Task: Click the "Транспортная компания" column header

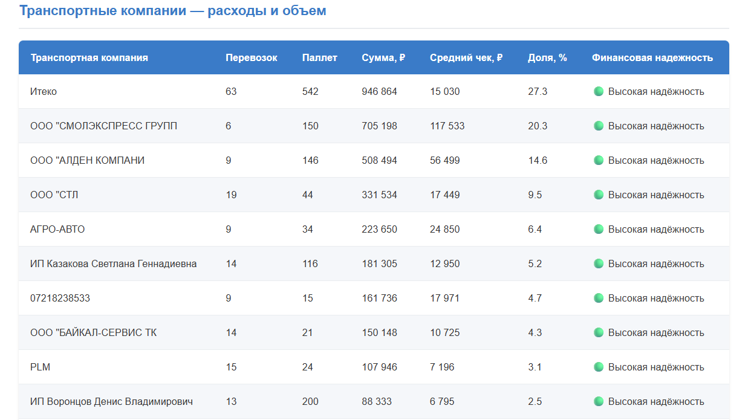Action: 89,58
